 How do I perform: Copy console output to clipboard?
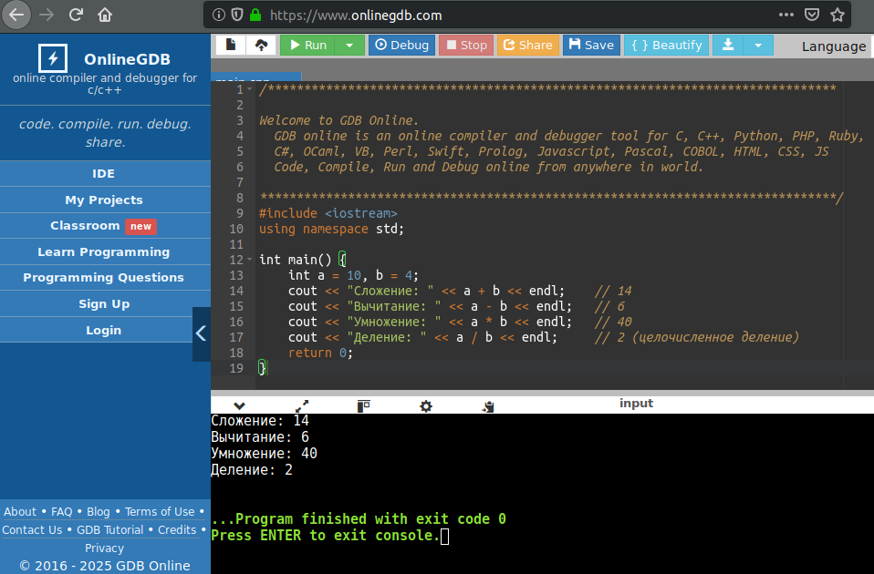coord(488,406)
